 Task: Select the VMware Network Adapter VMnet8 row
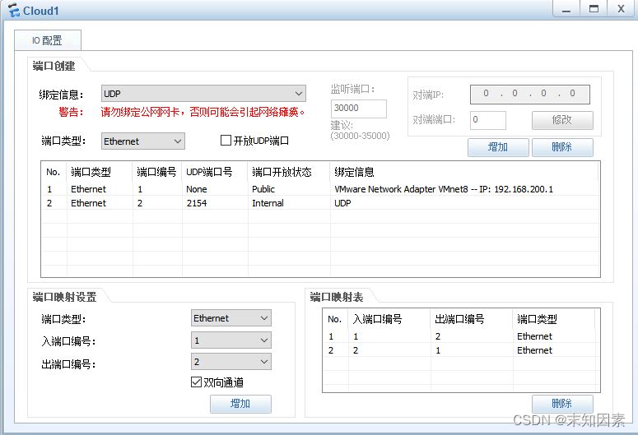(x=320, y=189)
